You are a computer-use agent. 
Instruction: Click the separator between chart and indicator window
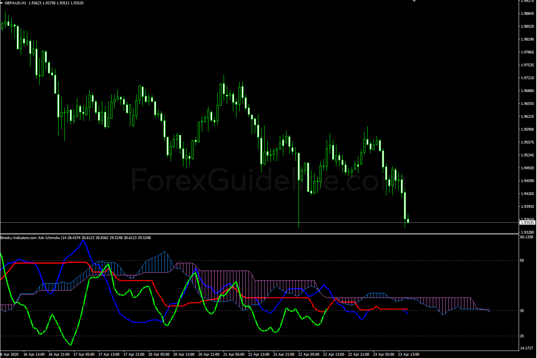pyautogui.click(x=258, y=234)
